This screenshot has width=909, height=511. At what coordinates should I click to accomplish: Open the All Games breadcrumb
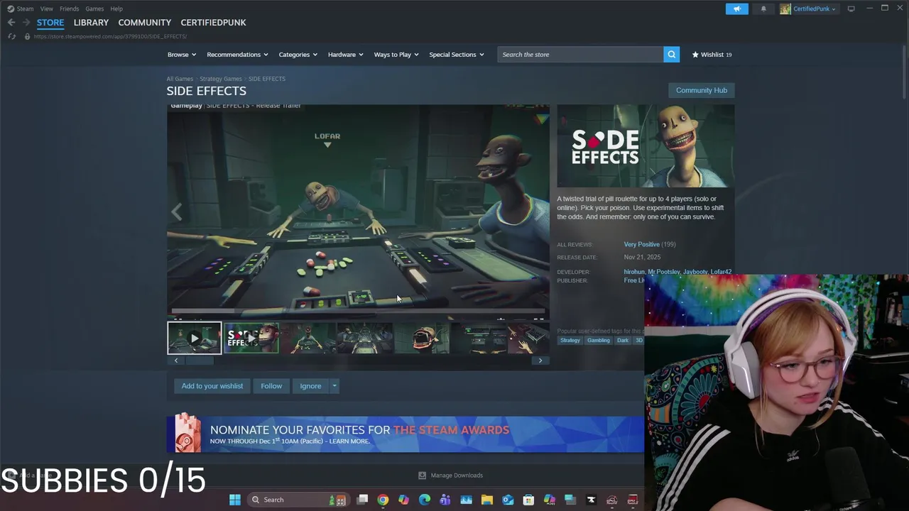pyautogui.click(x=180, y=79)
